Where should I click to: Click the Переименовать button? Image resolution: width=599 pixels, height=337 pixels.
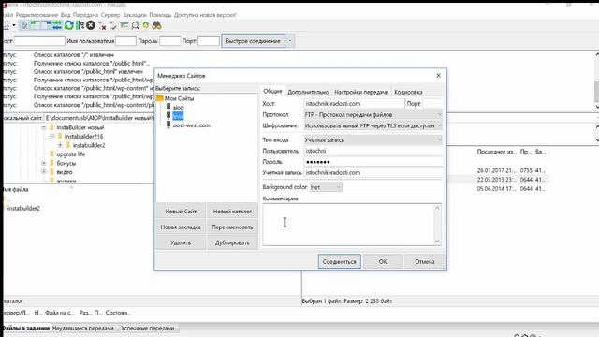(x=232, y=227)
